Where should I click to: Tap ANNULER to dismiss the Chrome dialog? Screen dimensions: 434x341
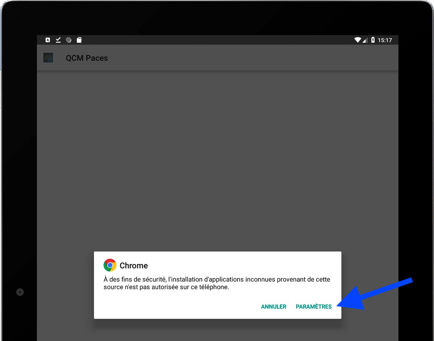[x=273, y=307]
